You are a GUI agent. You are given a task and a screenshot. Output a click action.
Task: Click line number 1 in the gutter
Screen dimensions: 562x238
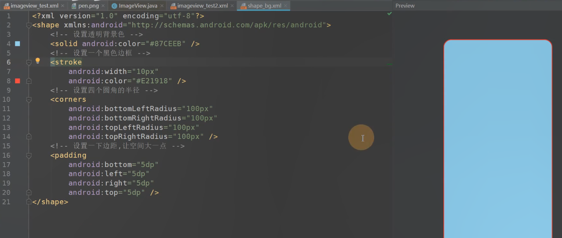[9, 16]
